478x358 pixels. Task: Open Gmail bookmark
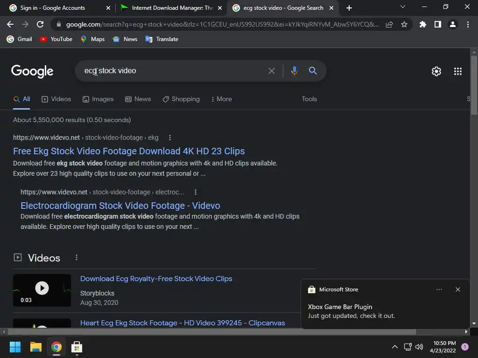19,39
